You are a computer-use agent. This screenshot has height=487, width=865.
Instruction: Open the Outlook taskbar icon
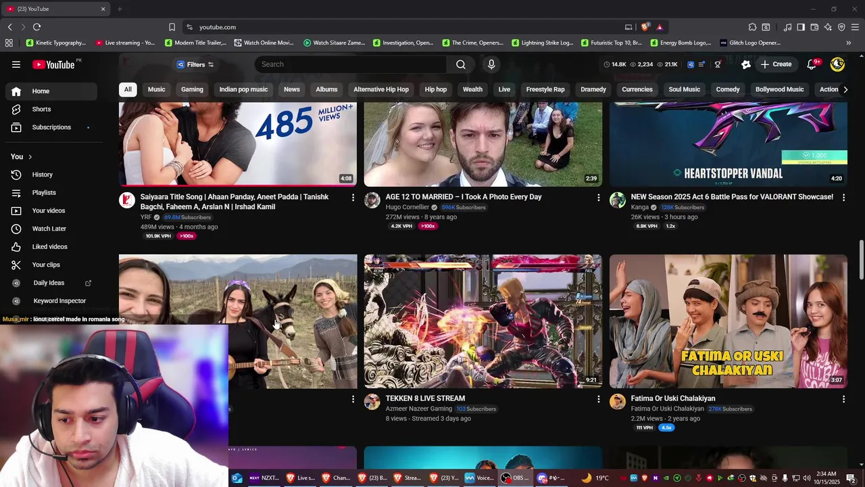point(237,478)
